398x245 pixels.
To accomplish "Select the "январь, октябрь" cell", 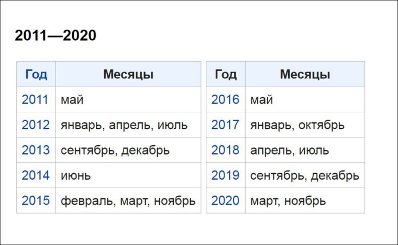I will (x=297, y=125).
